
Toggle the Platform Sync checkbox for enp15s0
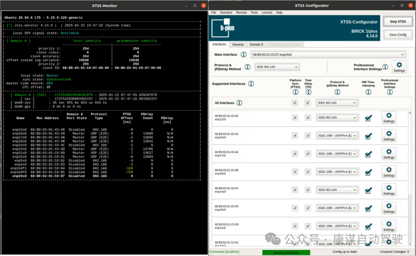(x=295, y=208)
